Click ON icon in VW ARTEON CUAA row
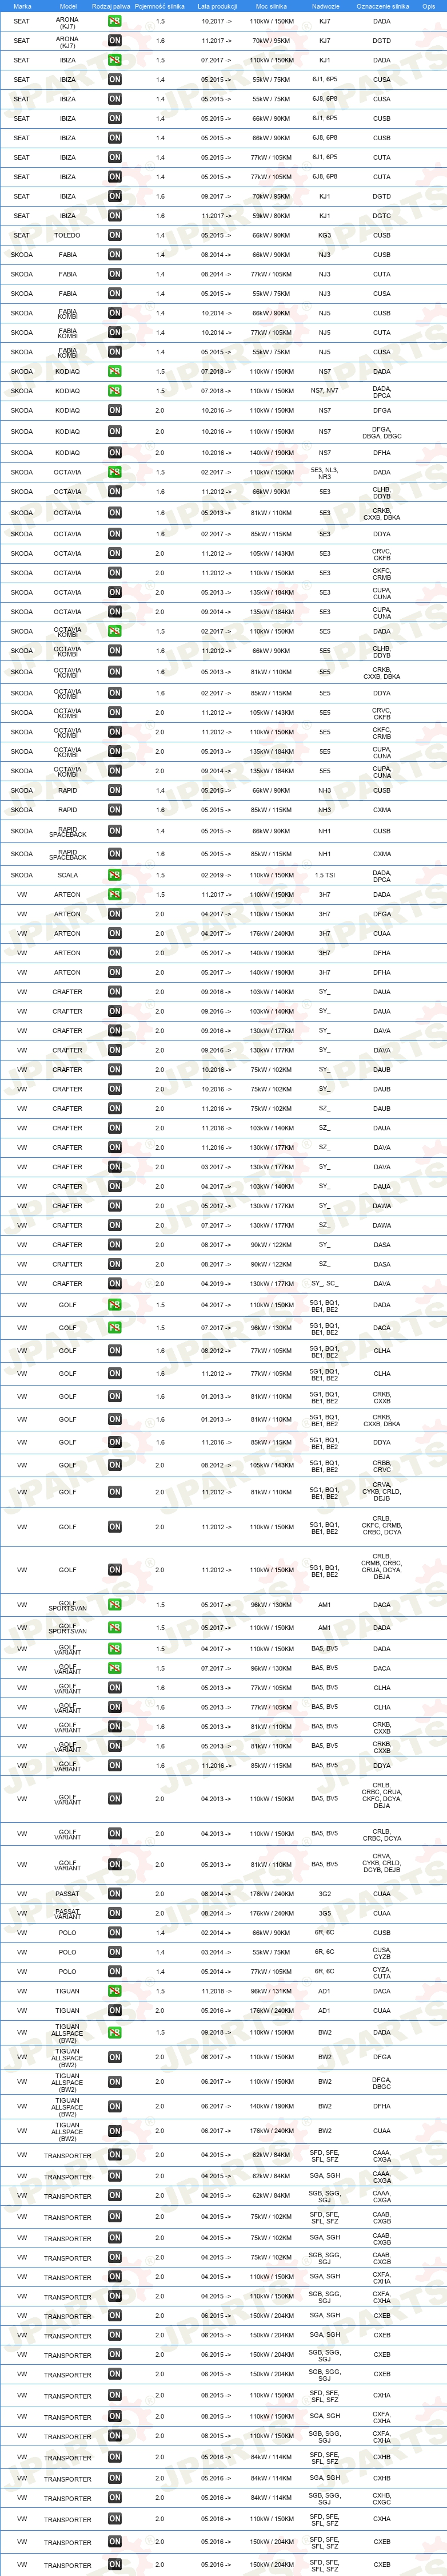This screenshot has height=2576, width=447. coord(115,933)
